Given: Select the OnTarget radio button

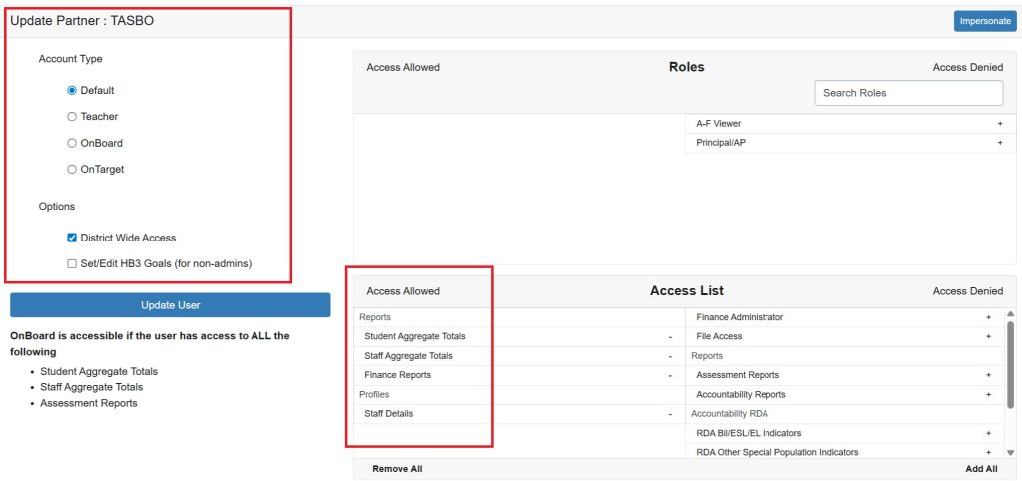Looking at the screenshot, I should point(72,170).
